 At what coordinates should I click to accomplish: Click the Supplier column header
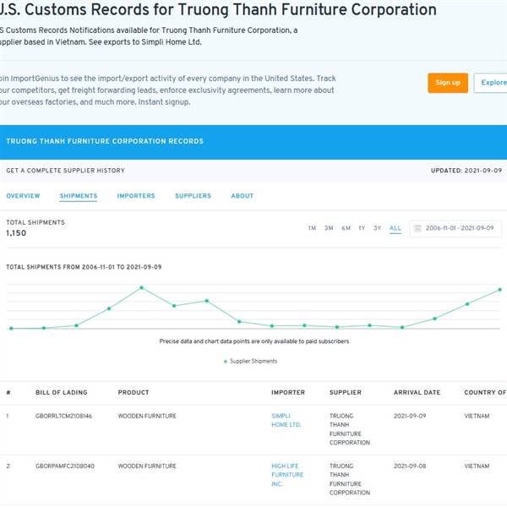point(346,392)
